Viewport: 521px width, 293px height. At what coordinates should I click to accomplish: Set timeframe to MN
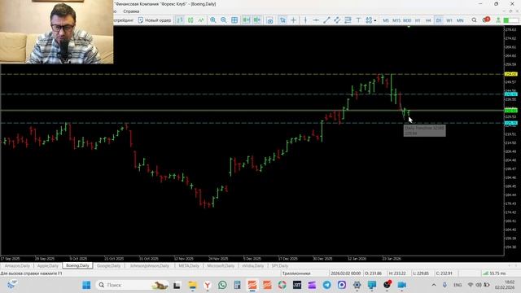(460, 20)
